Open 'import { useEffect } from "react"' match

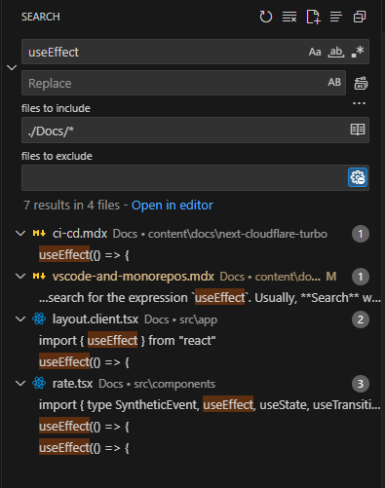[x=127, y=341]
